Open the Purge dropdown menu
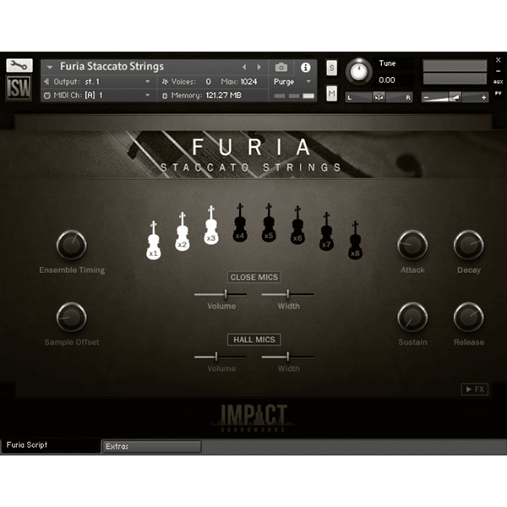This screenshot has width=507, height=507. [292, 82]
